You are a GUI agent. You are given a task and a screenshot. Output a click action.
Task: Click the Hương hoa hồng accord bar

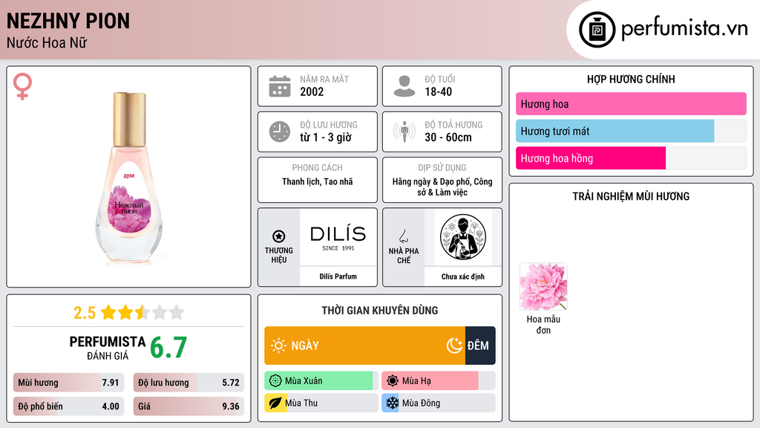click(x=631, y=158)
